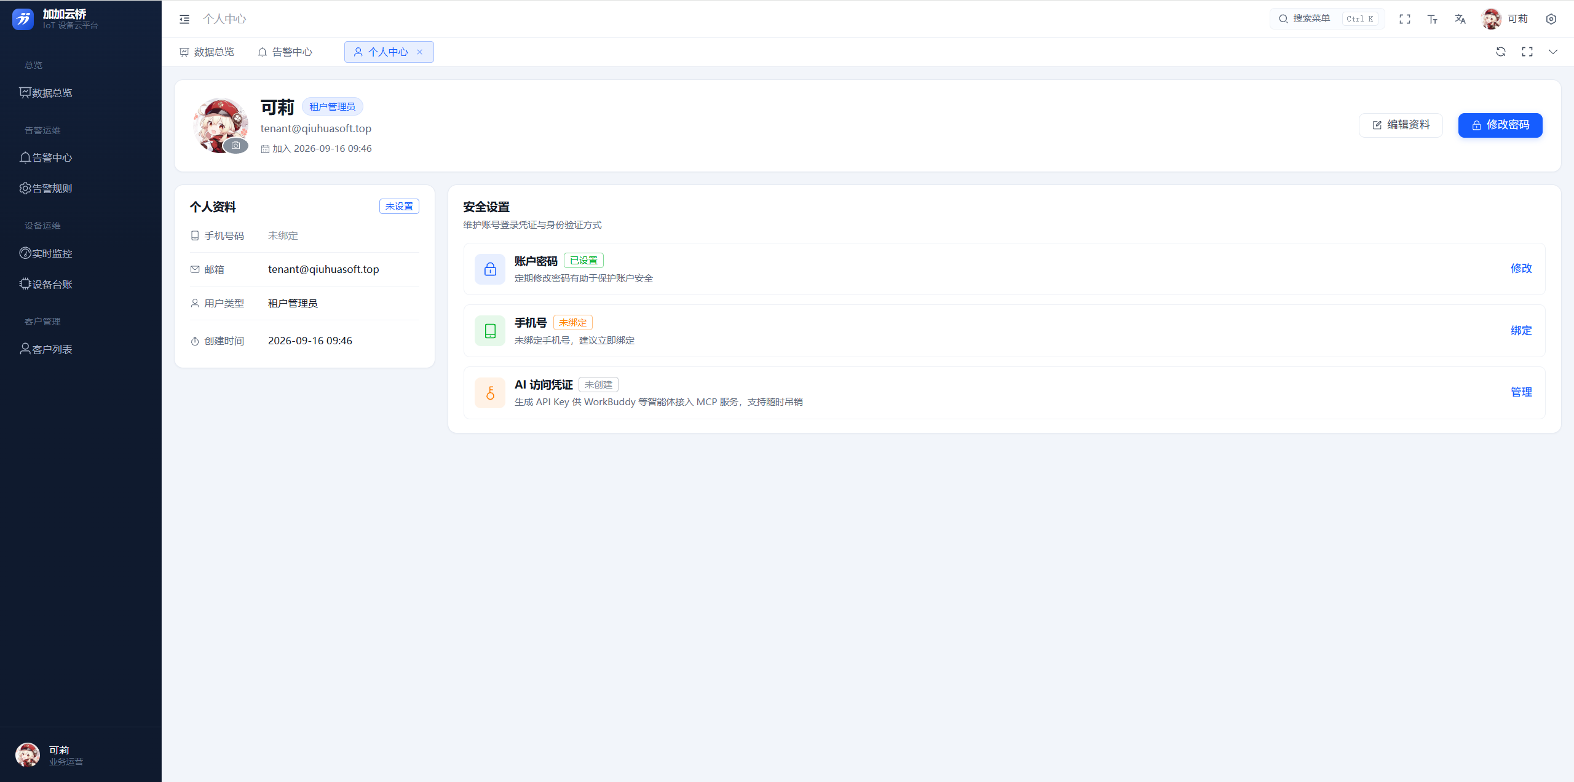Click the large profile avatar image
The image size is (1574, 782).
[220, 125]
